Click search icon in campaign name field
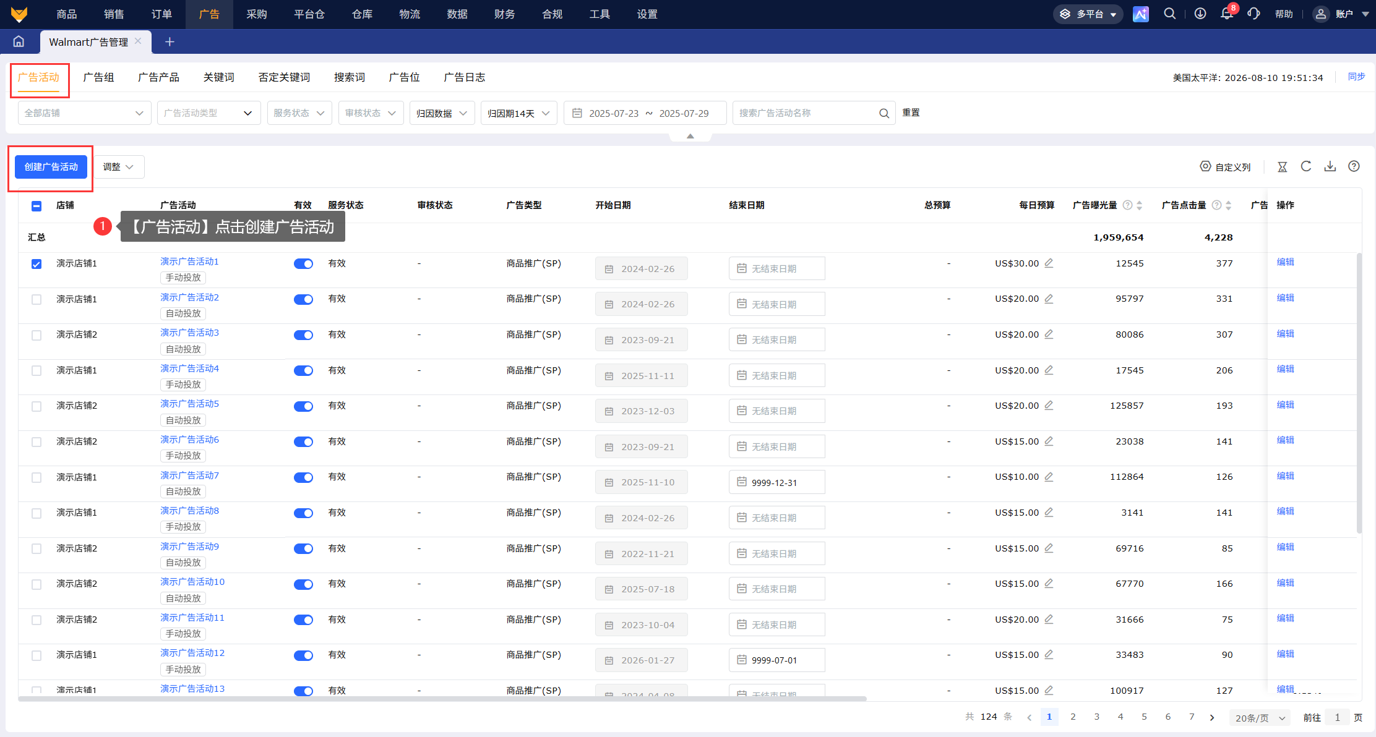The height and width of the screenshot is (737, 1376). click(884, 113)
